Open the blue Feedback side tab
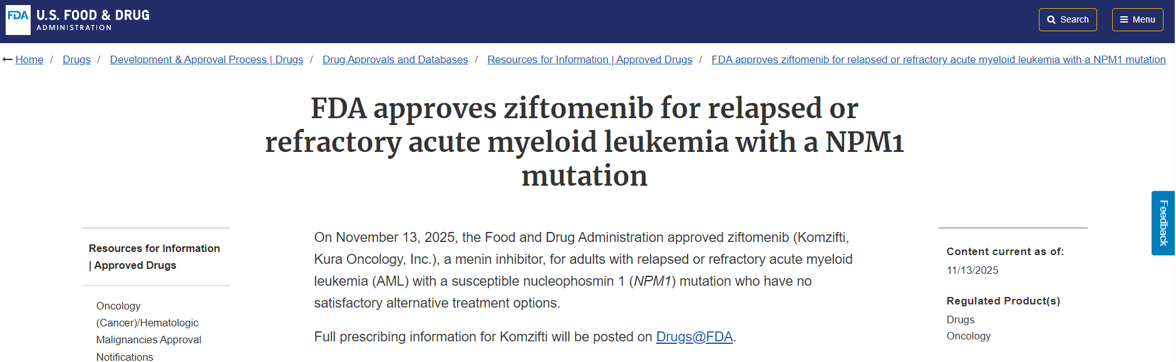The width and height of the screenshot is (1176, 362). point(1163,223)
